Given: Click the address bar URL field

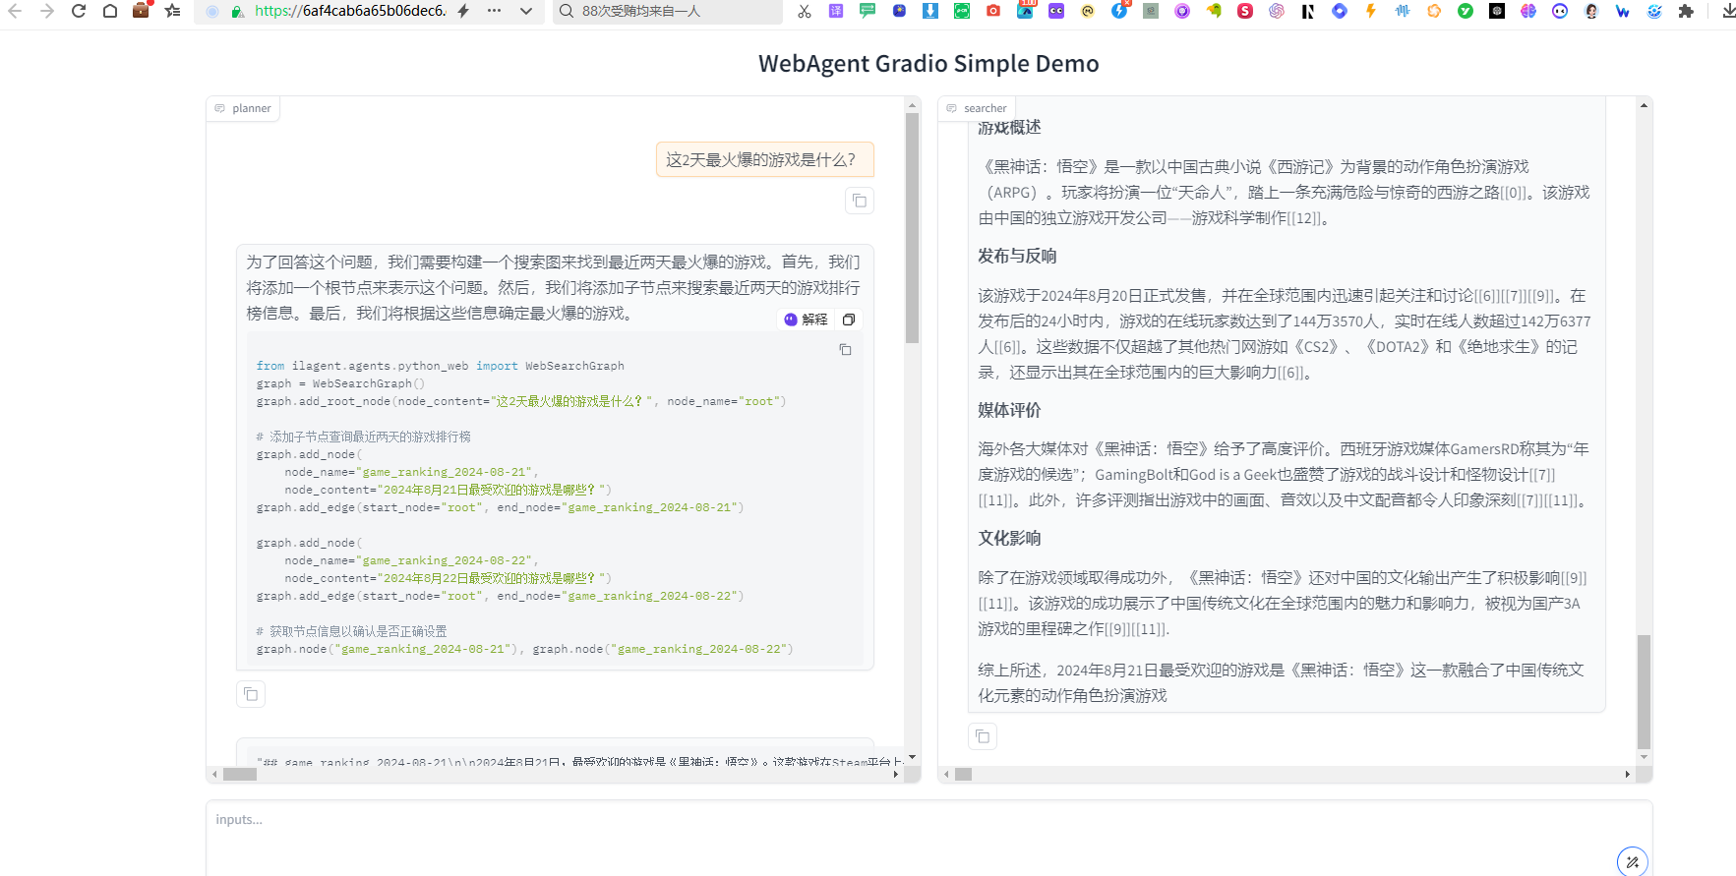Looking at the screenshot, I should click(x=350, y=11).
